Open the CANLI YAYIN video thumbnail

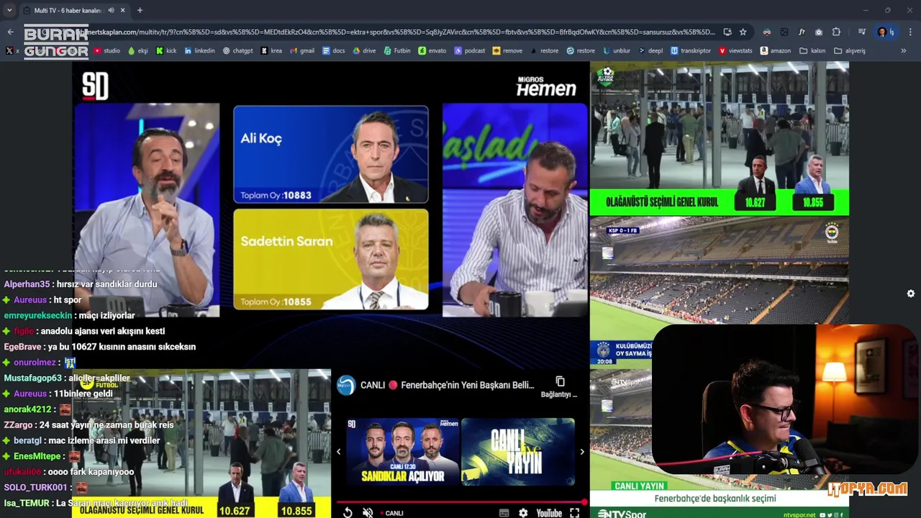(x=518, y=452)
